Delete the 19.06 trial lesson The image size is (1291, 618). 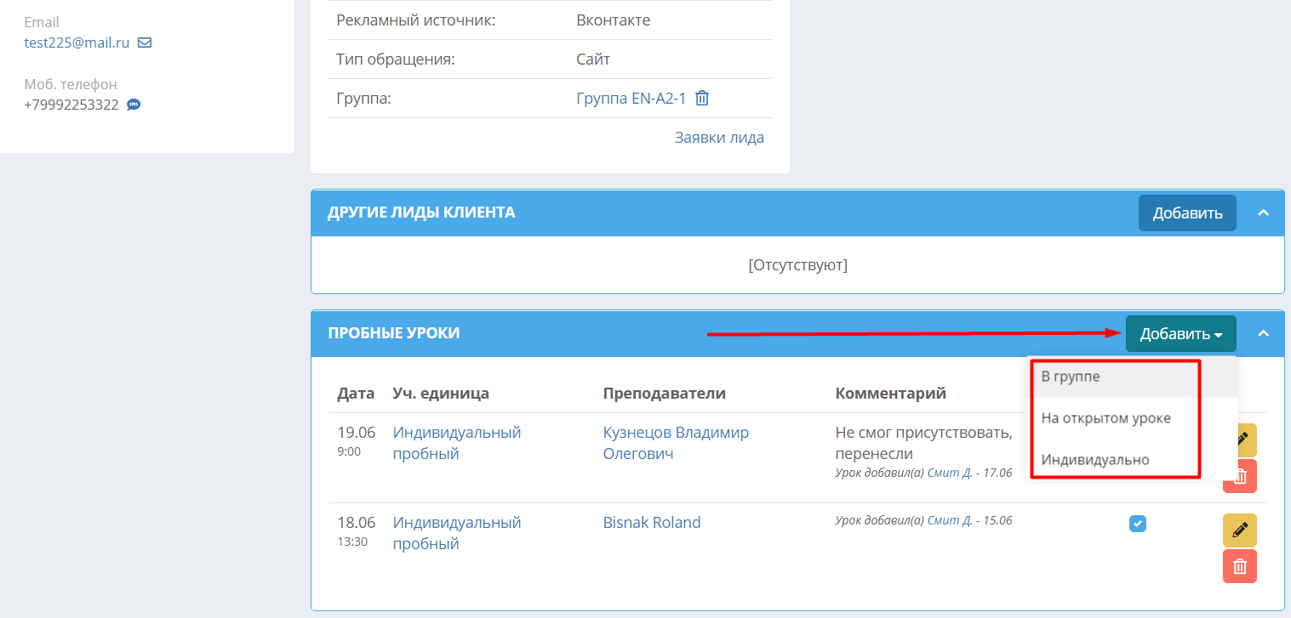(x=1240, y=476)
